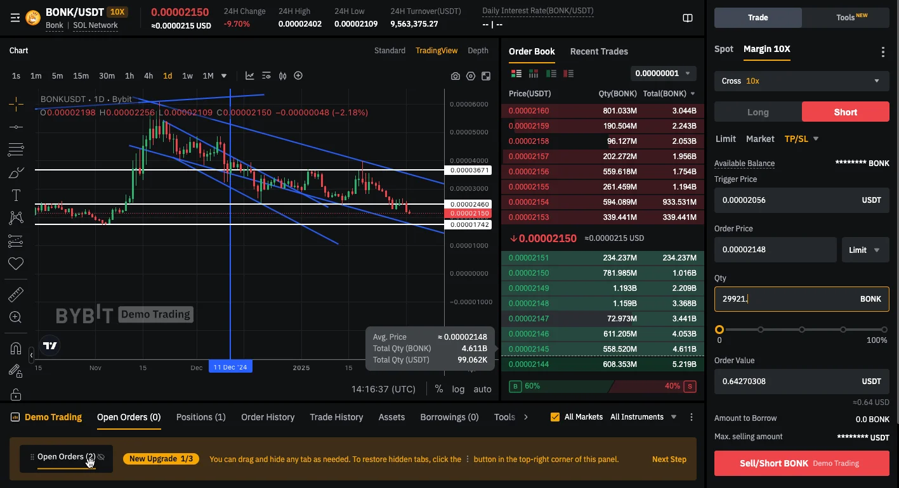The height and width of the screenshot is (488, 899).
Task: Select the chart patterns tool
Action: pos(16,218)
